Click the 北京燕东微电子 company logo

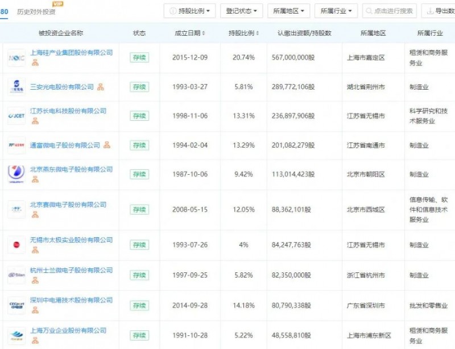tap(16, 174)
